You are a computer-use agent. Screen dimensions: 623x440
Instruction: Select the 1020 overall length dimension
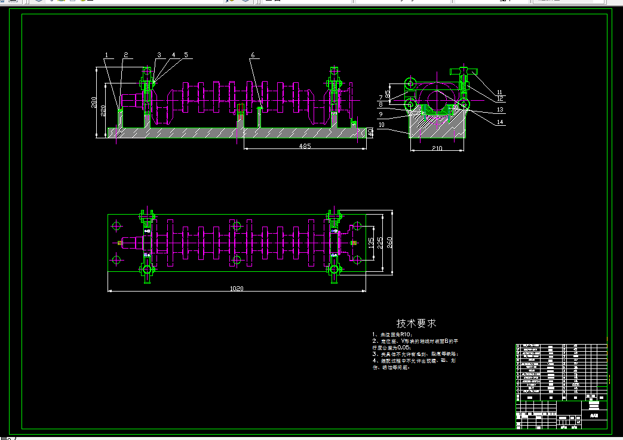237,289
